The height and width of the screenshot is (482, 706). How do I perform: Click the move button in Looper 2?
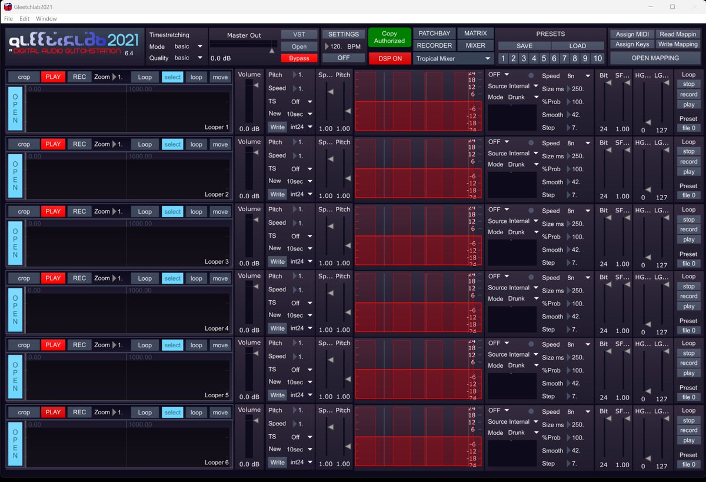coord(220,144)
